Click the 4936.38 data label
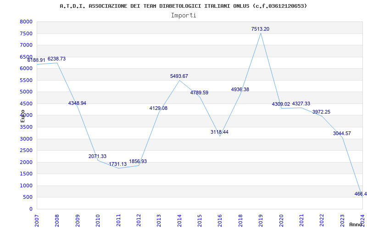Viewport: 367px width, 229px height. point(240,89)
